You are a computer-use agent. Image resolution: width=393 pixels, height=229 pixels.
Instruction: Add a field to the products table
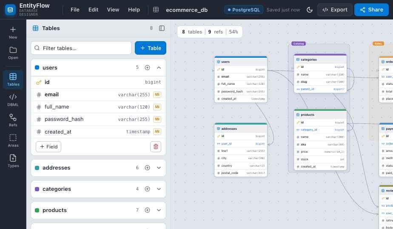tap(147, 210)
